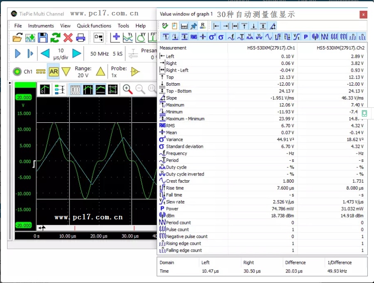Viewport: 374px width, 283px height.
Task: Toggle the Ch1 channel enable indicator
Action: (17, 71)
